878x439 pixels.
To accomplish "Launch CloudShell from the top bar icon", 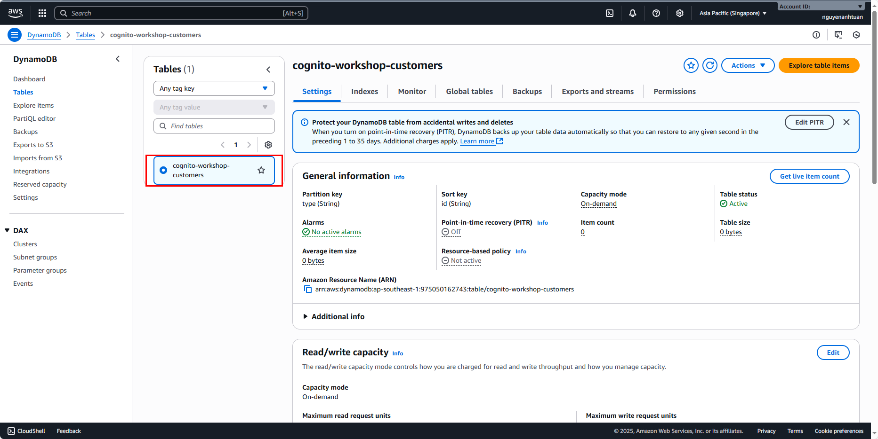I will (x=610, y=13).
